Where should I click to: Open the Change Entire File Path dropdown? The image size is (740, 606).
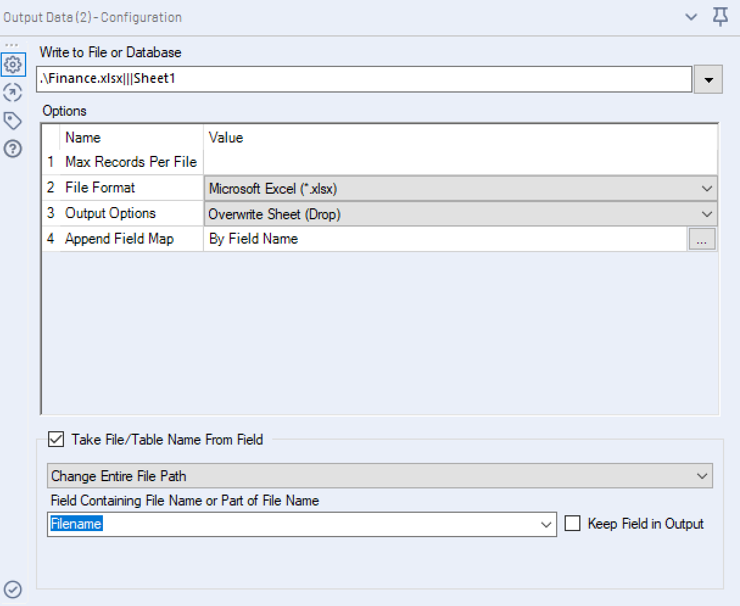coord(702,476)
